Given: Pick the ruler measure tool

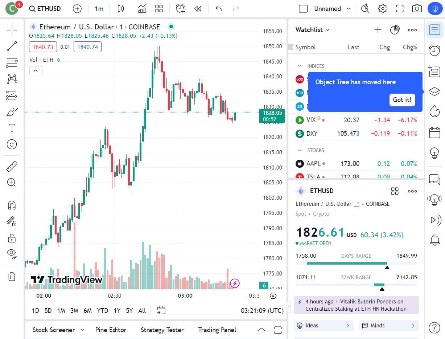Looking at the screenshot, I should [x=12, y=167].
